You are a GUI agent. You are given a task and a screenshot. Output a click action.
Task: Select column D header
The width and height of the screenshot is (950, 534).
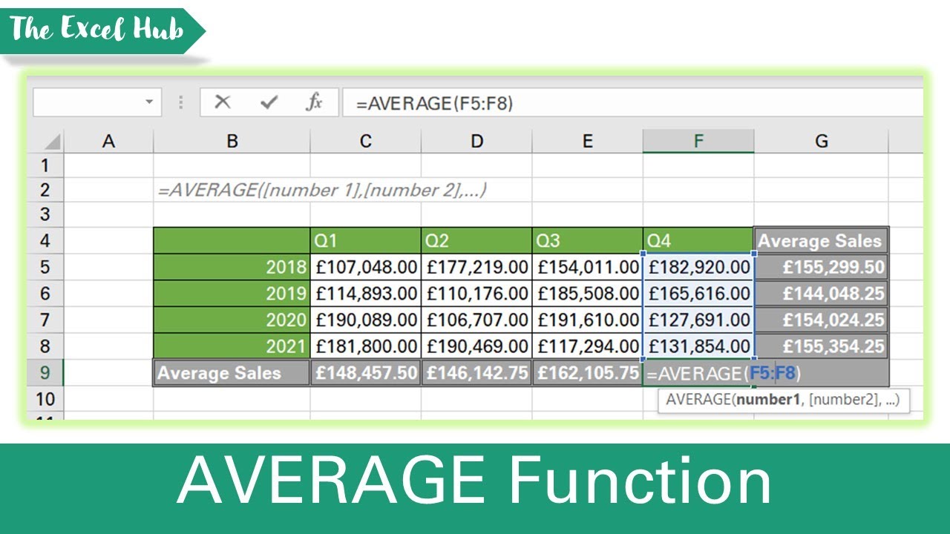point(476,141)
